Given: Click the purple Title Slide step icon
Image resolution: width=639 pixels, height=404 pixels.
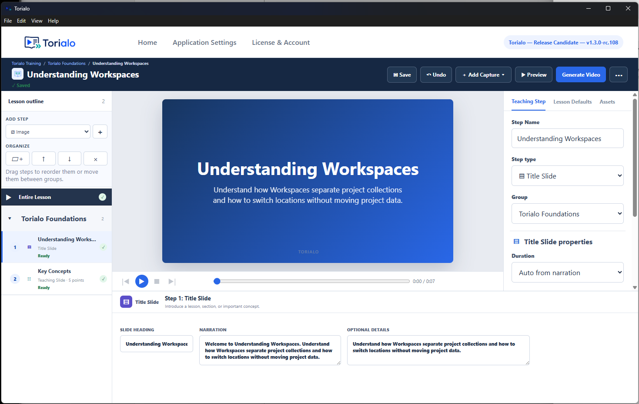Looking at the screenshot, I should [x=126, y=302].
